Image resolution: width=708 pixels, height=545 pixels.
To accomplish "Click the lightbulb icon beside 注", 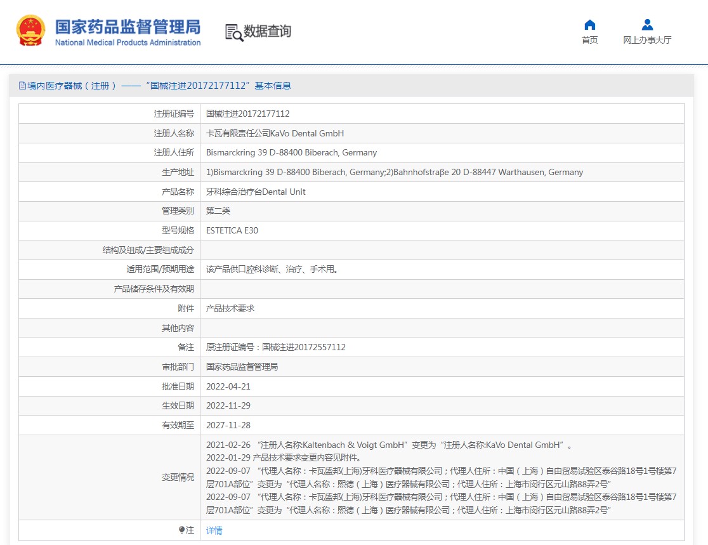I will tap(181, 530).
